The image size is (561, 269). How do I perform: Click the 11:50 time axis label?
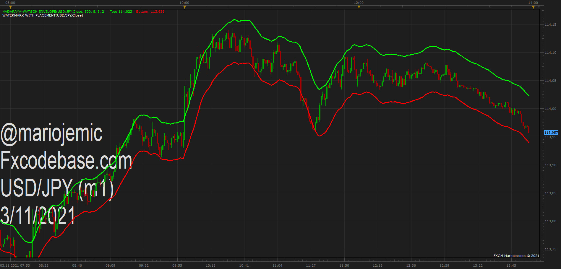pyautogui.click(x=344, y=265)
